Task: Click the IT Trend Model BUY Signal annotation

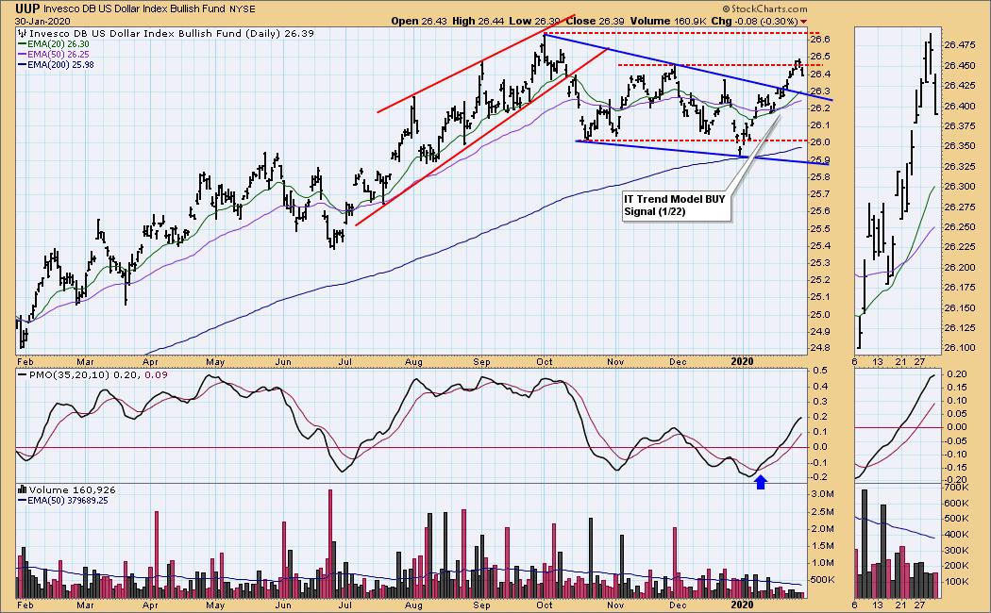Action: tap(675, 206)
